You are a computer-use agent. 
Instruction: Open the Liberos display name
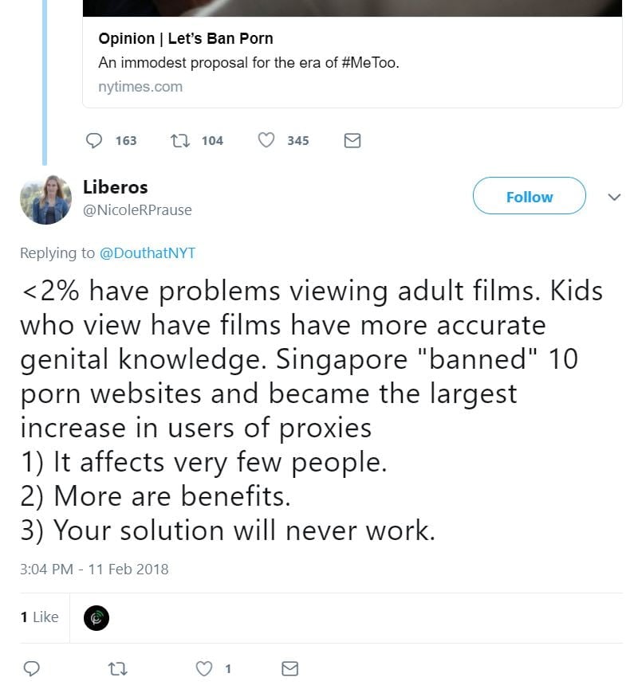(116, 187)
